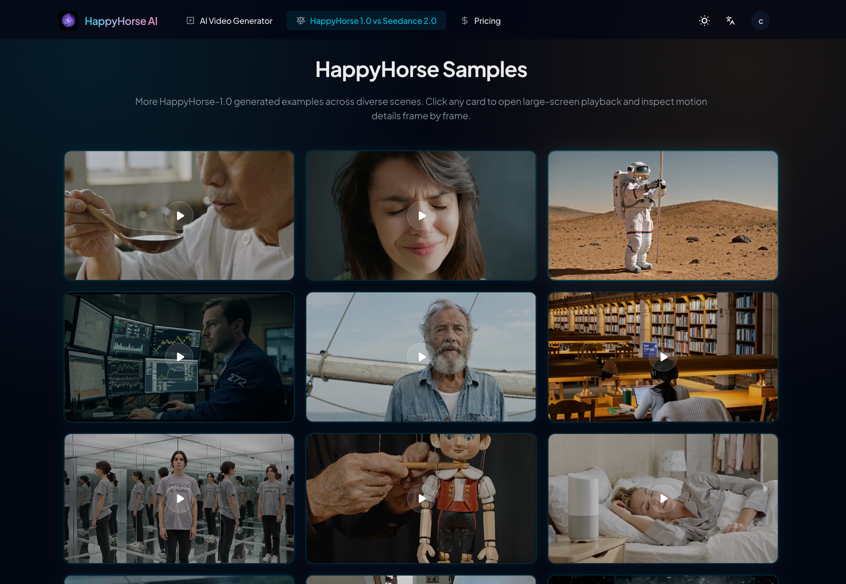Screen dimensions: 846x584
Task: Click the AI Video Generator play icon
Action: [x=190, y=21]
